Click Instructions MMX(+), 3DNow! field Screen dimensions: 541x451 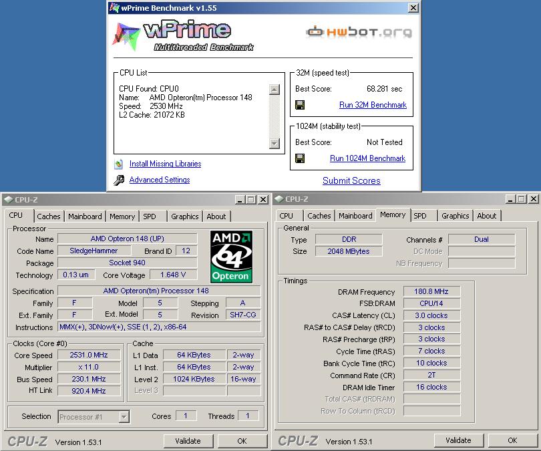tap(159, 327)
